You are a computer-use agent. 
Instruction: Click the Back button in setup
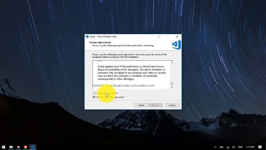click(141, 105)
